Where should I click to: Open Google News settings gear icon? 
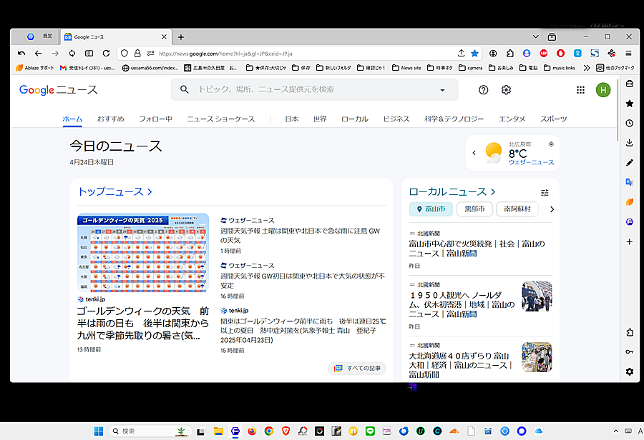coord(506,90)
